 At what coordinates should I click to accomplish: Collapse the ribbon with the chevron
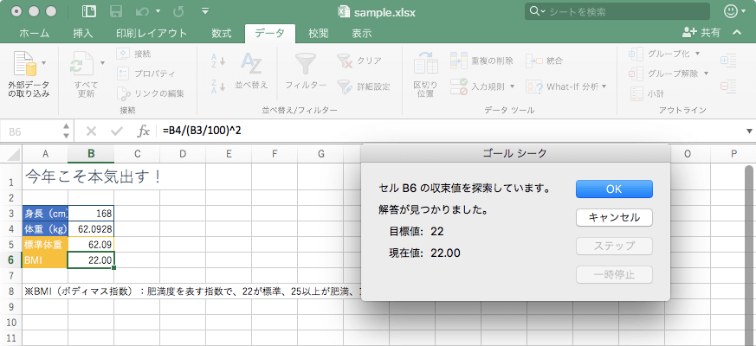click(x=737, y=32)
